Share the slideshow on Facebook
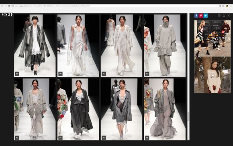 196,15
